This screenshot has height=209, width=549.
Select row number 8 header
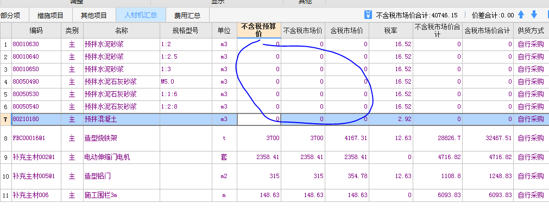pyautogui.click(x=5, y=138)
